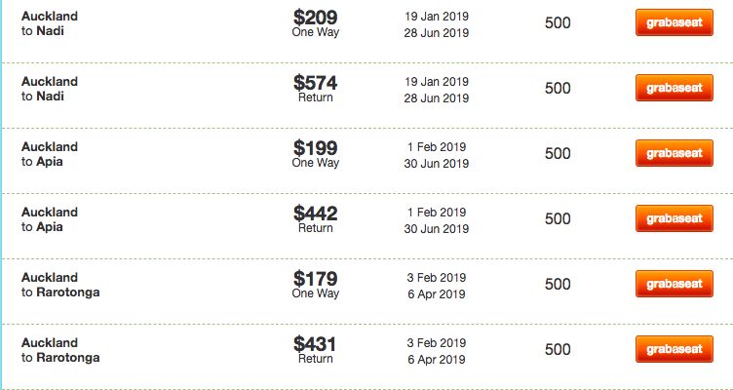
Task: Open Auckland to Nadi return route
Action: (50, 89)
